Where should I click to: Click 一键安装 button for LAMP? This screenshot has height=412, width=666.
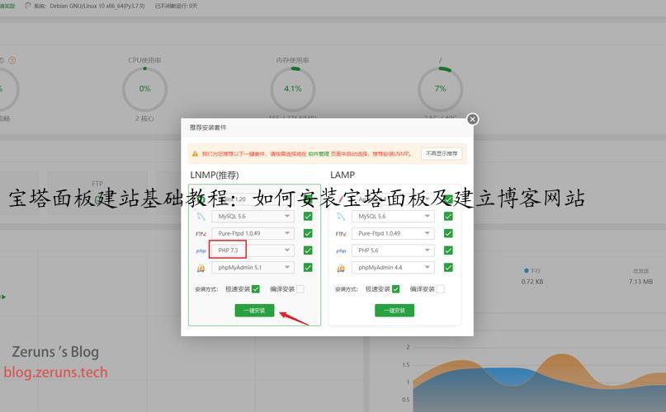point(394,311)
